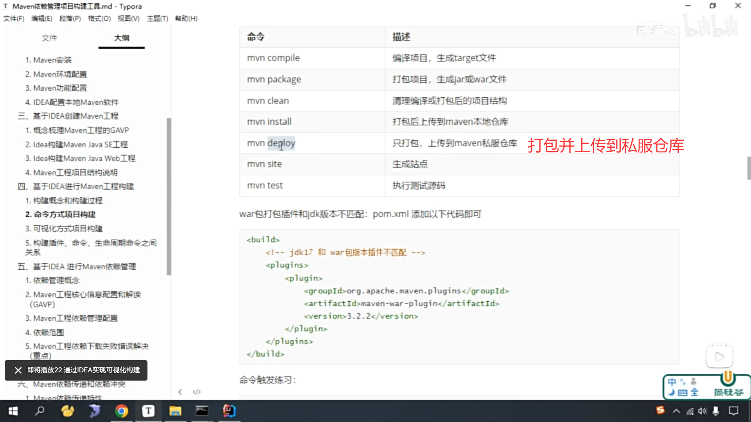Collapse sidebar with left chevron icon
Screen dimensions: 751x422
(x=180, y=392)
